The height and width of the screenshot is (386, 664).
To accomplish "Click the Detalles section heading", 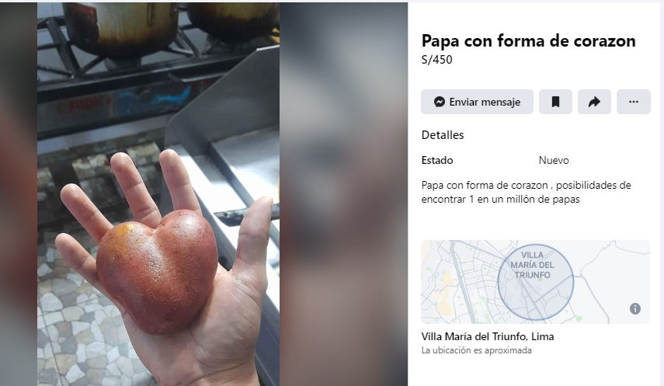I will coord(443,134).
